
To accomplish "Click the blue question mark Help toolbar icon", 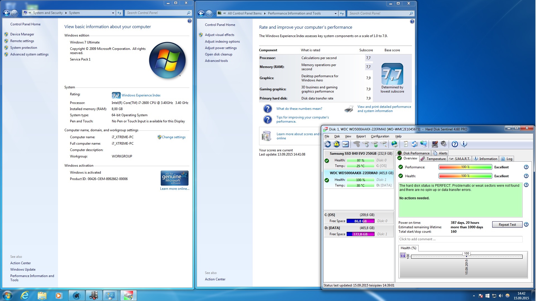I will coord(455,144).
